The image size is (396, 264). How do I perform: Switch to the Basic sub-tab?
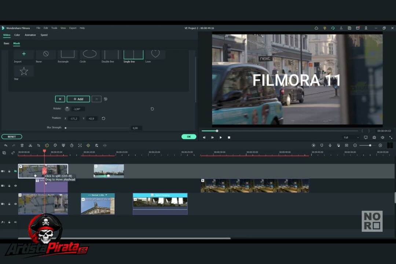click(7, 44)
